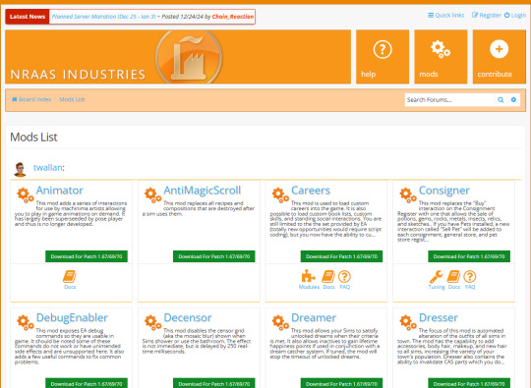The image size is (531, 388).
Task: Download Consigner for Patch 1.67/69/70
Action: [469, 256]
